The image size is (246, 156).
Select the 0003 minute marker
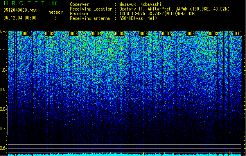pyautogui.click(x=73, y=34)
